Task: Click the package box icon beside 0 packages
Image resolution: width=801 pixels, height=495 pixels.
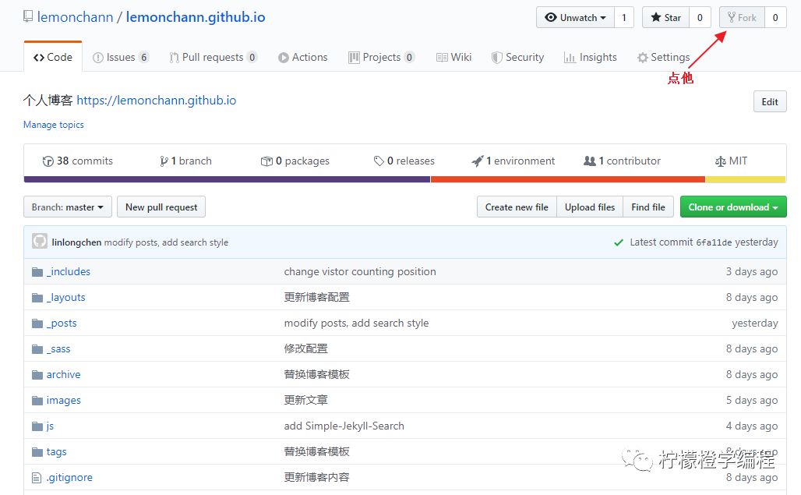Action: pyautogui.click(x=266, y=161)
